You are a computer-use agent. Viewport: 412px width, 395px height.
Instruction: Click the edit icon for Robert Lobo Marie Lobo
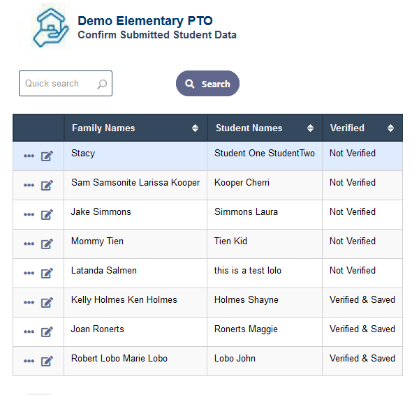(47, 361)
